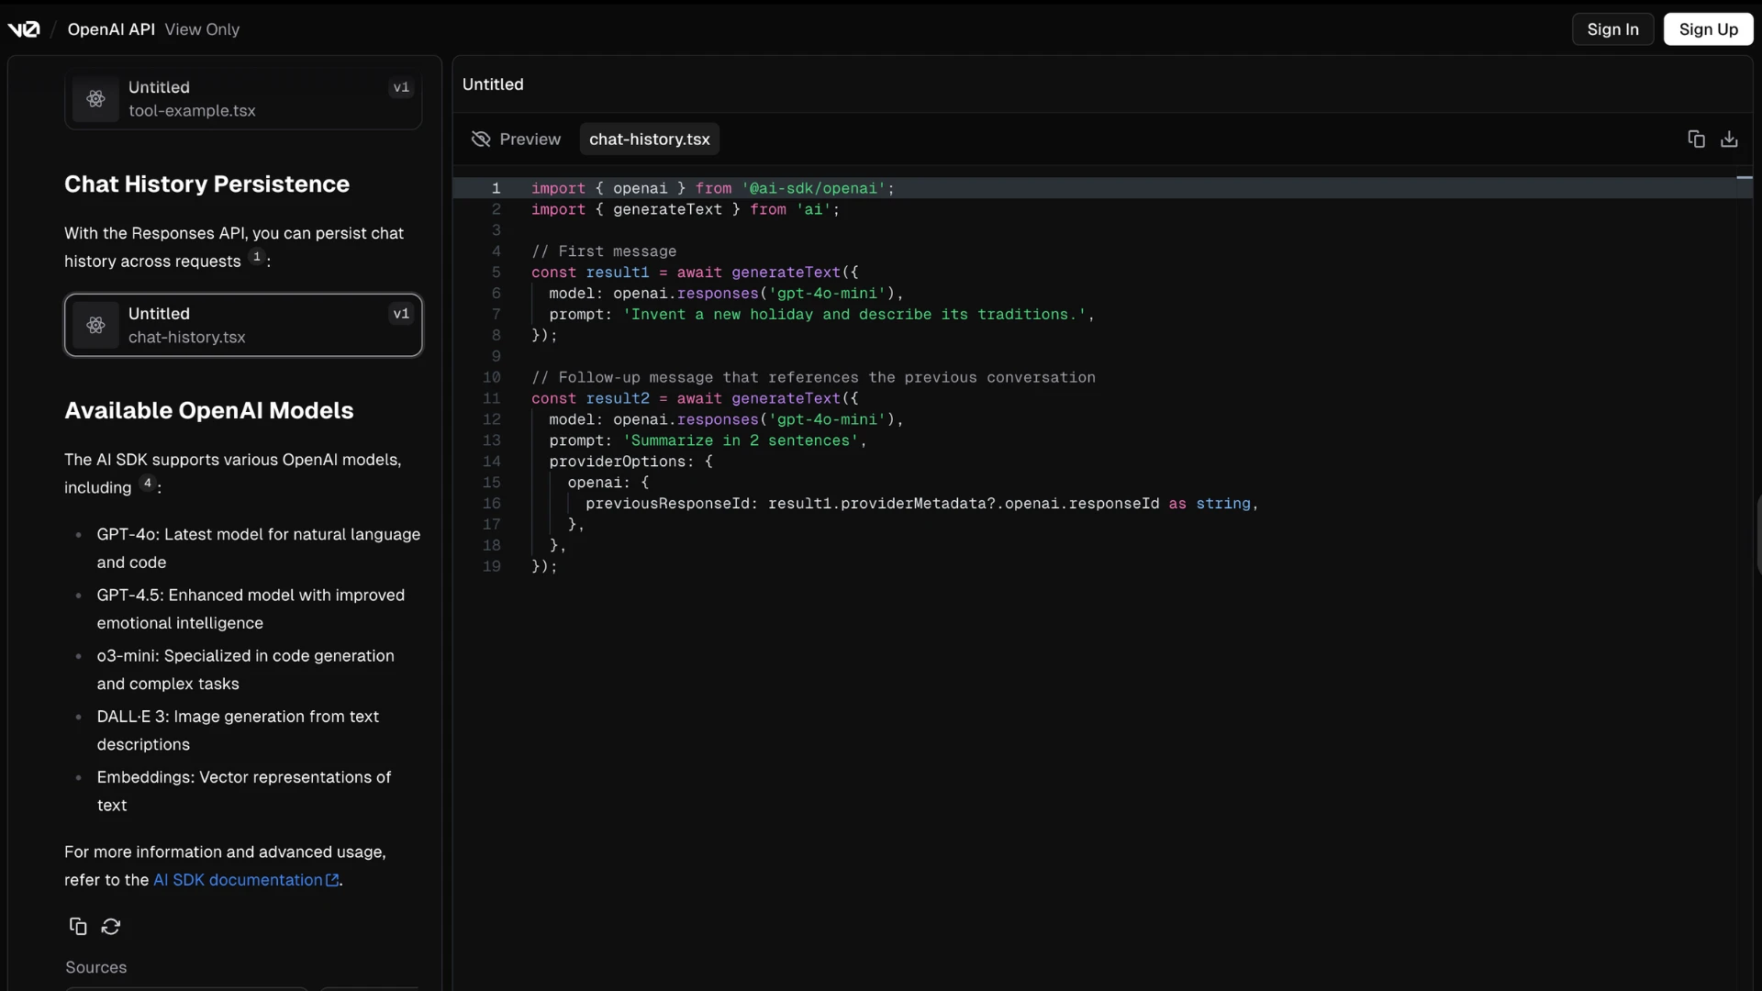Click the OpenAI API chat title

111,29
